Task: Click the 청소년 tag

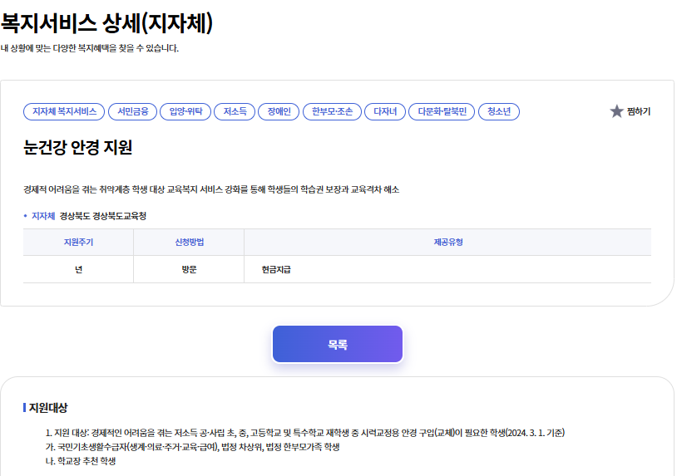Action: 499,111
